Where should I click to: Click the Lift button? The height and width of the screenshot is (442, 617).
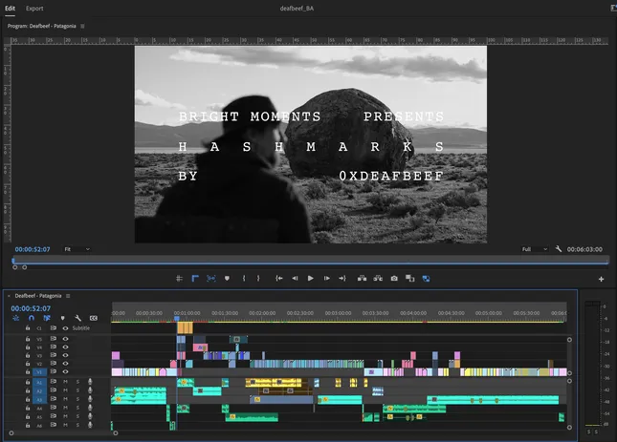tap(362, 279)
